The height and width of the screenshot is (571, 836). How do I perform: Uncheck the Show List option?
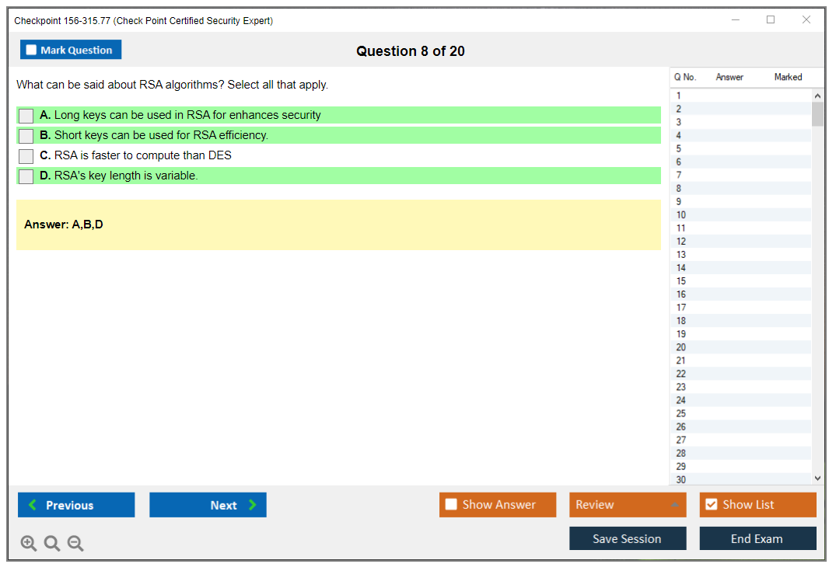coord(711,505)
